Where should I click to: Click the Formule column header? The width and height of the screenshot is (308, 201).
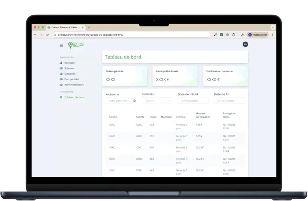tap(181, 117)
